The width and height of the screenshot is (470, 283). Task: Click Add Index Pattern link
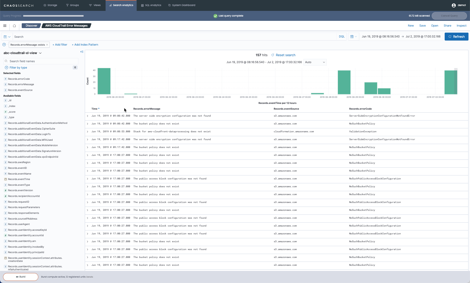click(x=85, y=45)
